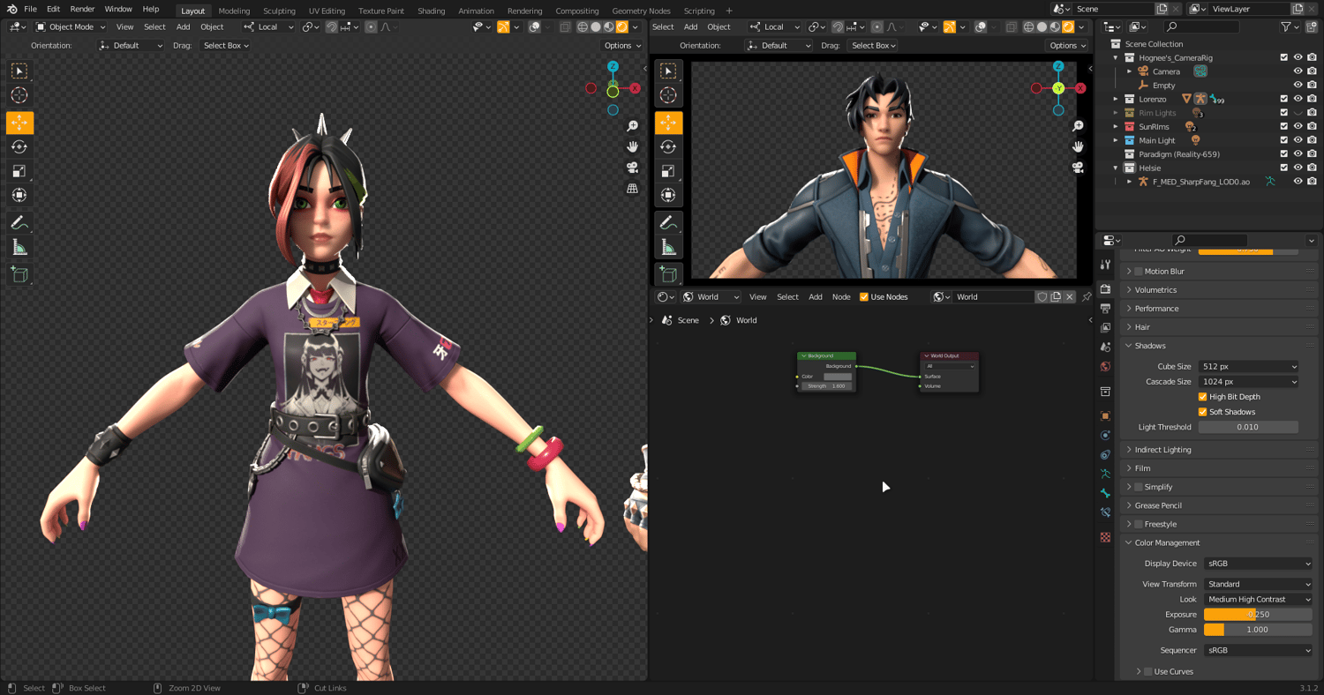Click the pin icon in node editor header

click(x=1086, y=297)
